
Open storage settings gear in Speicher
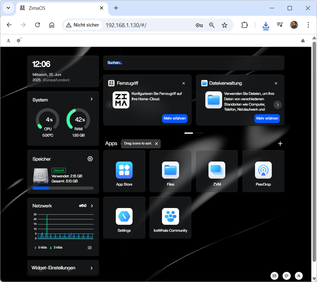point(90,159)
